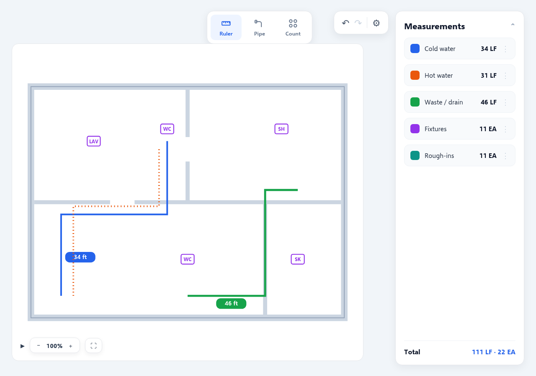Undo the last action
The image size is (536, 376).
pos(345,23)
